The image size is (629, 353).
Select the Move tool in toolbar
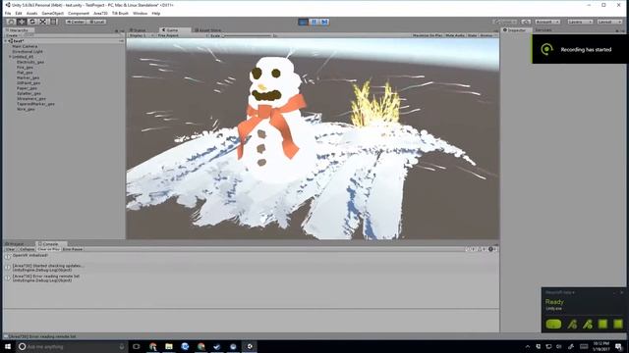(22, 22)
